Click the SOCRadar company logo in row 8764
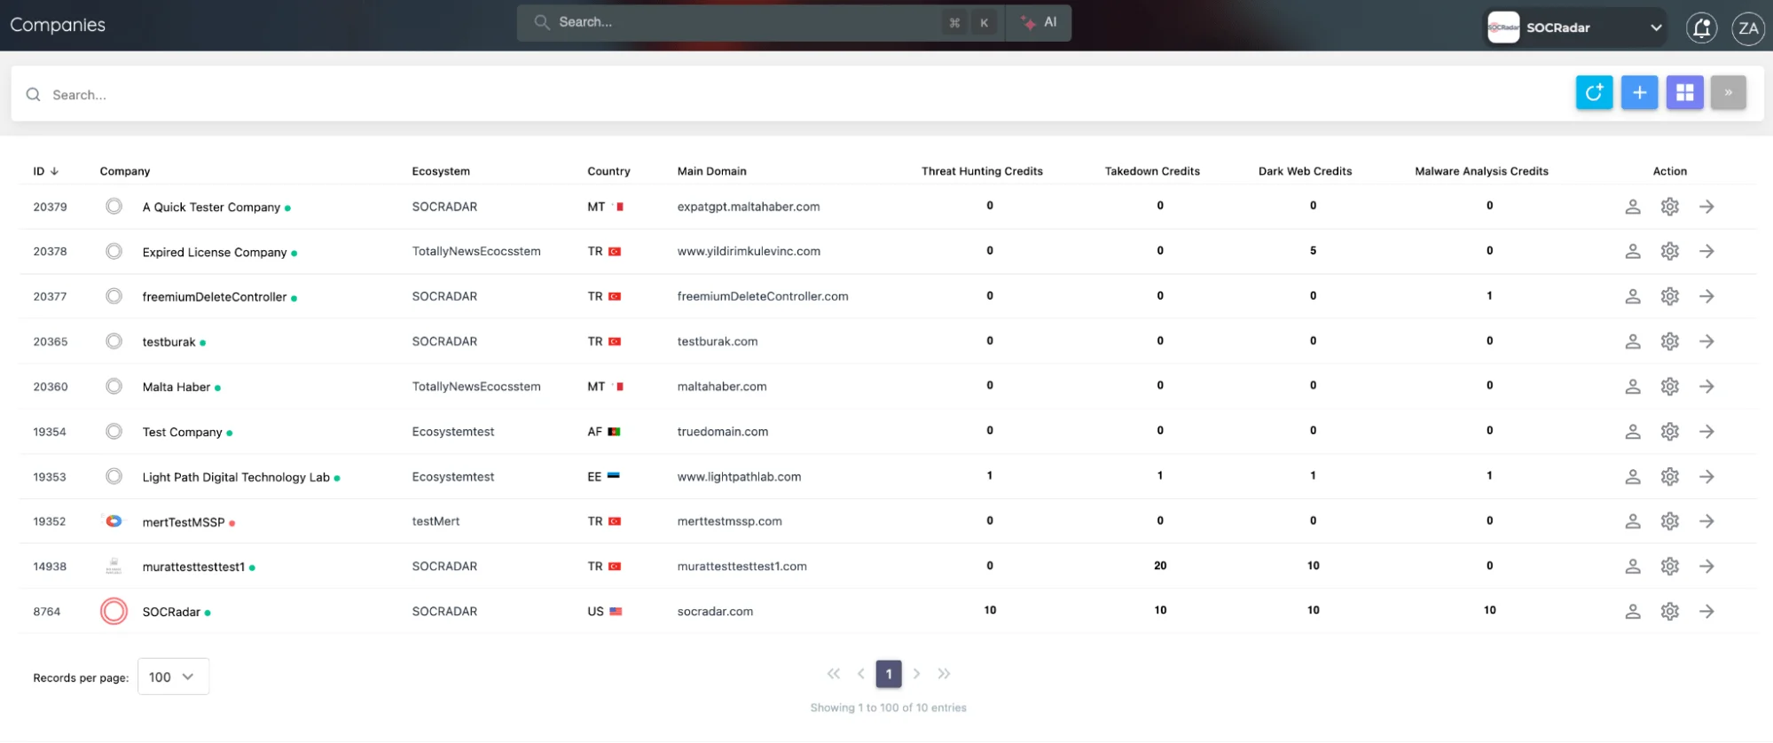 114,611
